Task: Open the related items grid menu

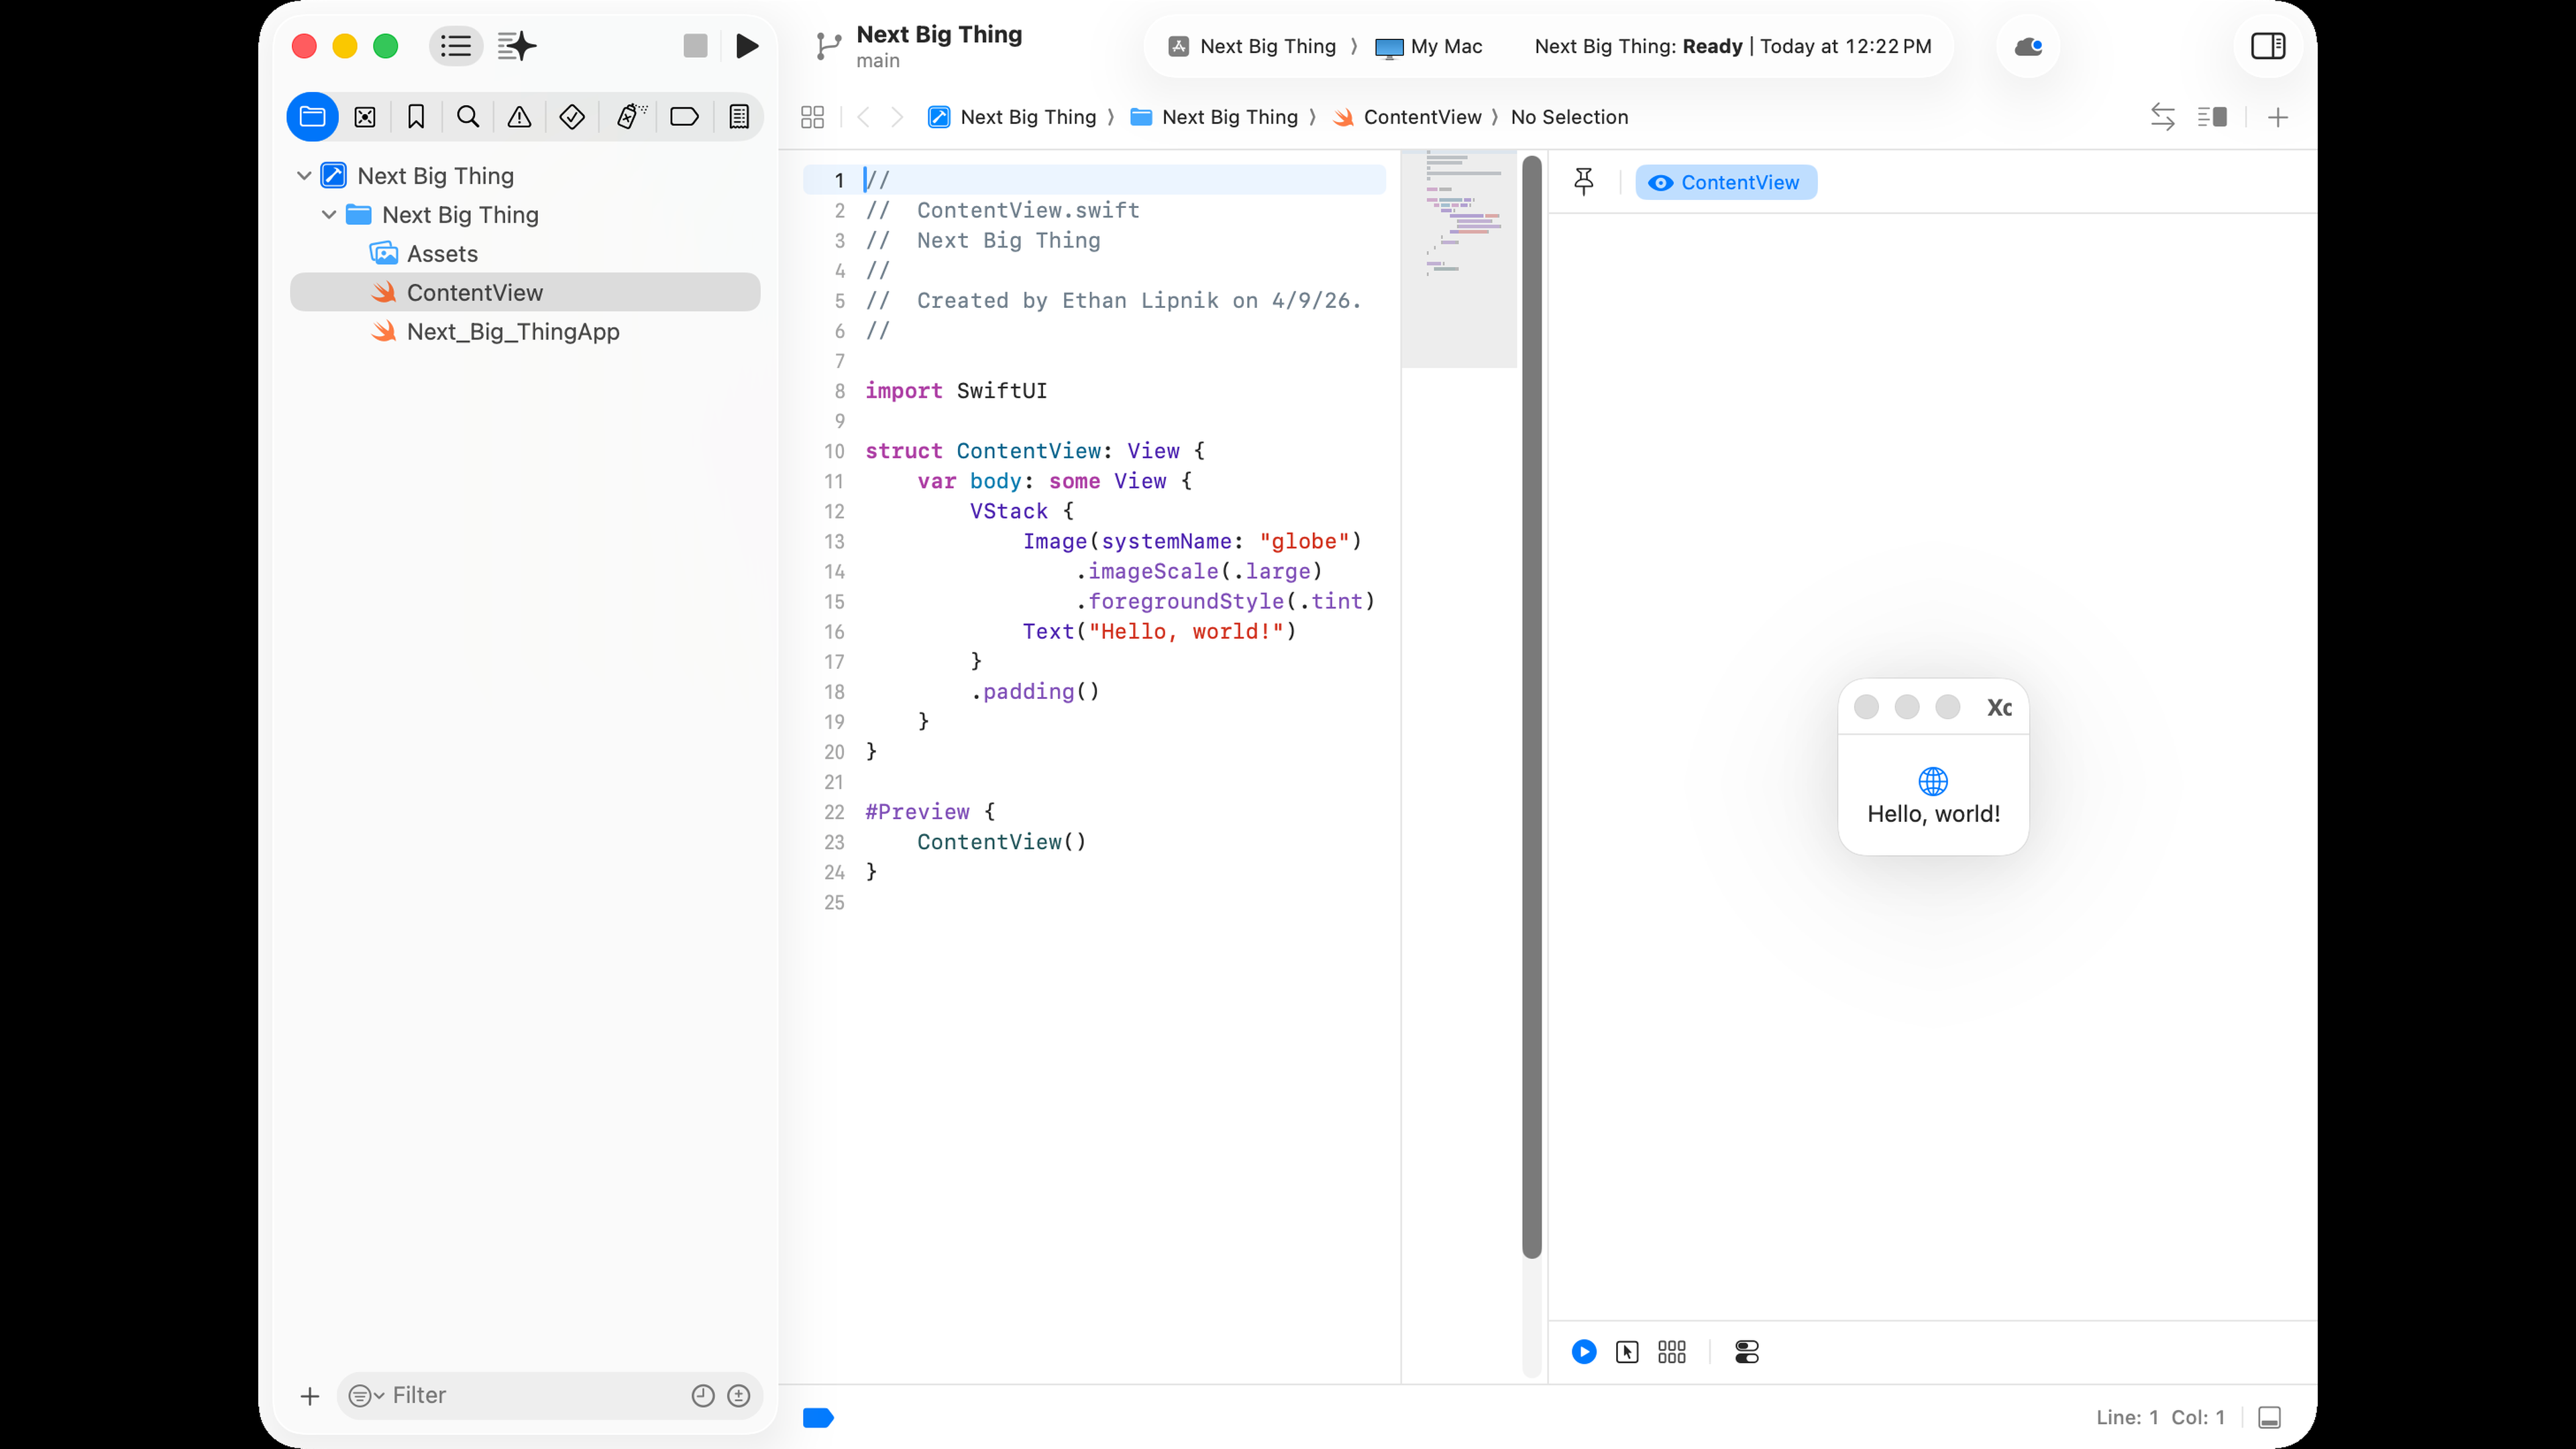Action: (812, 117)
